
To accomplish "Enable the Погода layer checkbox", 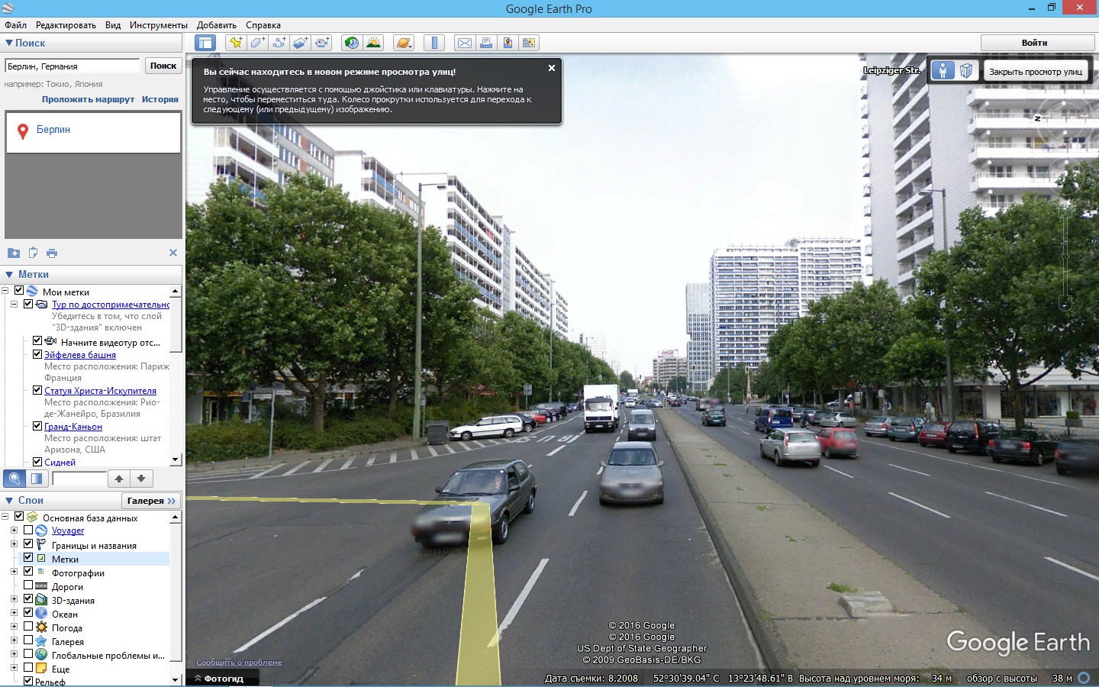I will (x=28, y=627).
